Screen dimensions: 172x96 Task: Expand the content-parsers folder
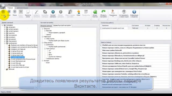[5, 31]
